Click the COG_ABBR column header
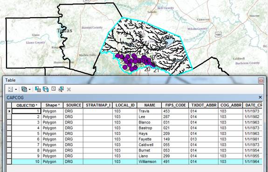This screenshot has width=268, height=172. (x=231, y=105)
